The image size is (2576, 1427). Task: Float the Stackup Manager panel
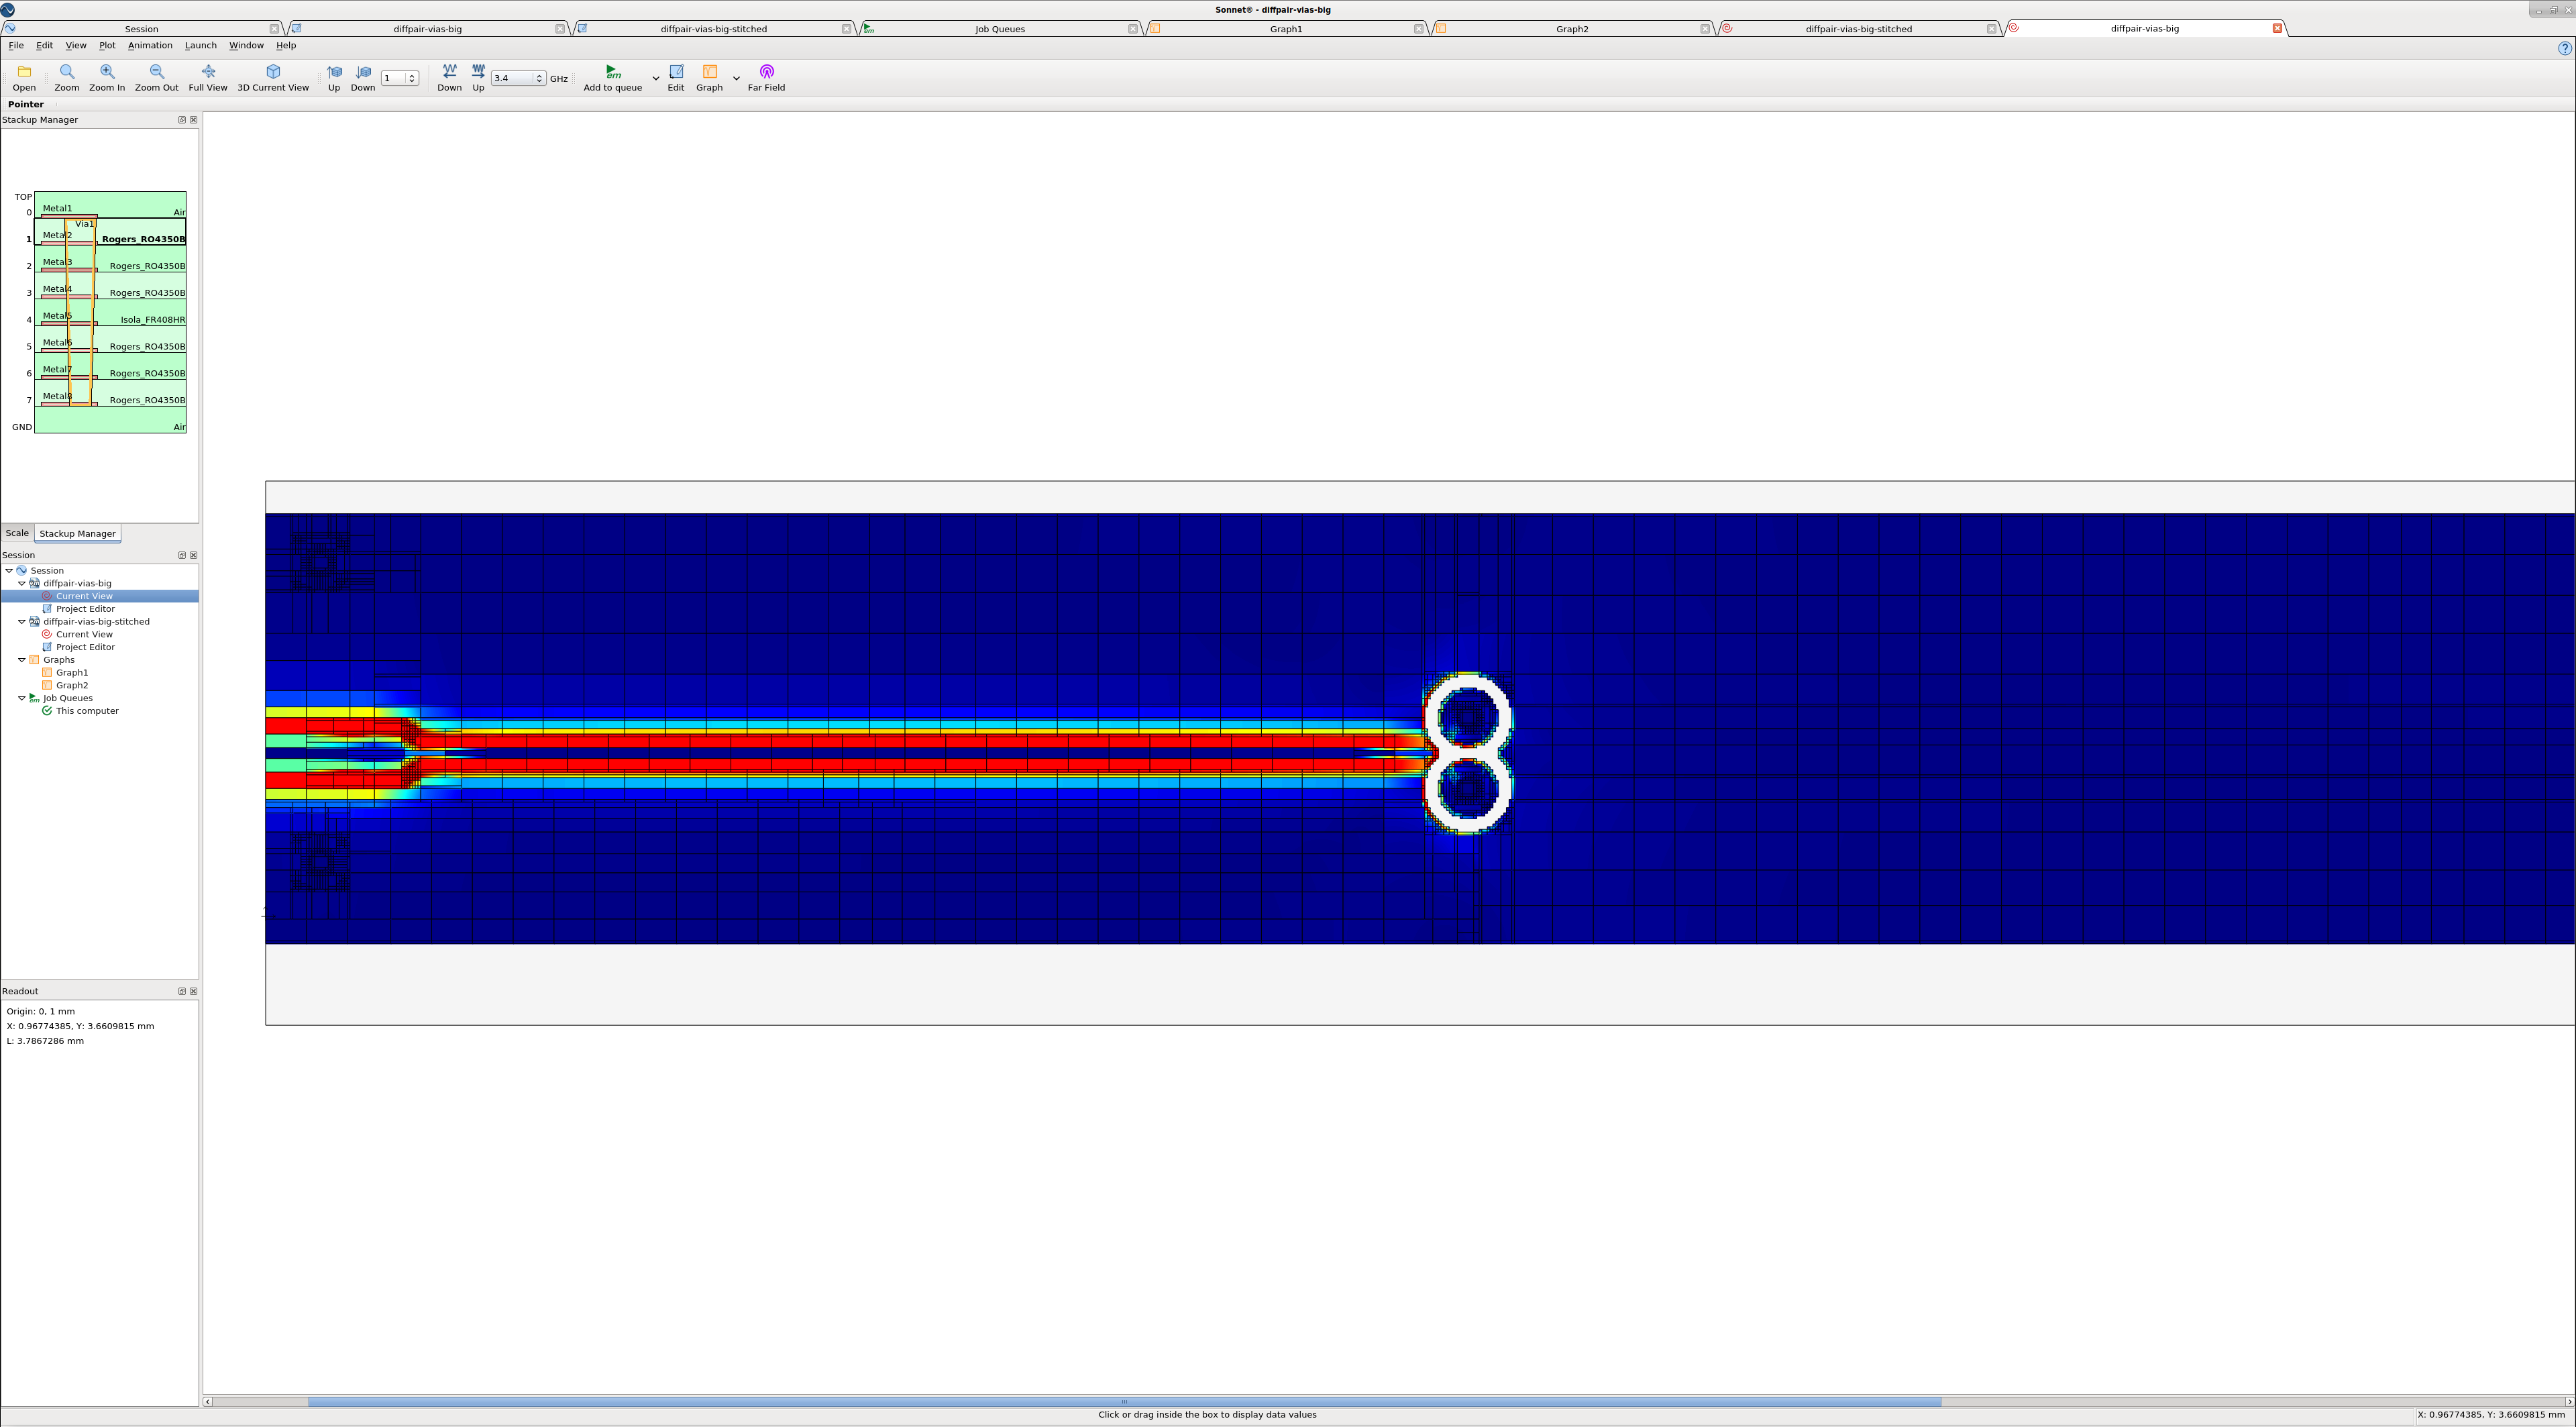tap(182, 120)
